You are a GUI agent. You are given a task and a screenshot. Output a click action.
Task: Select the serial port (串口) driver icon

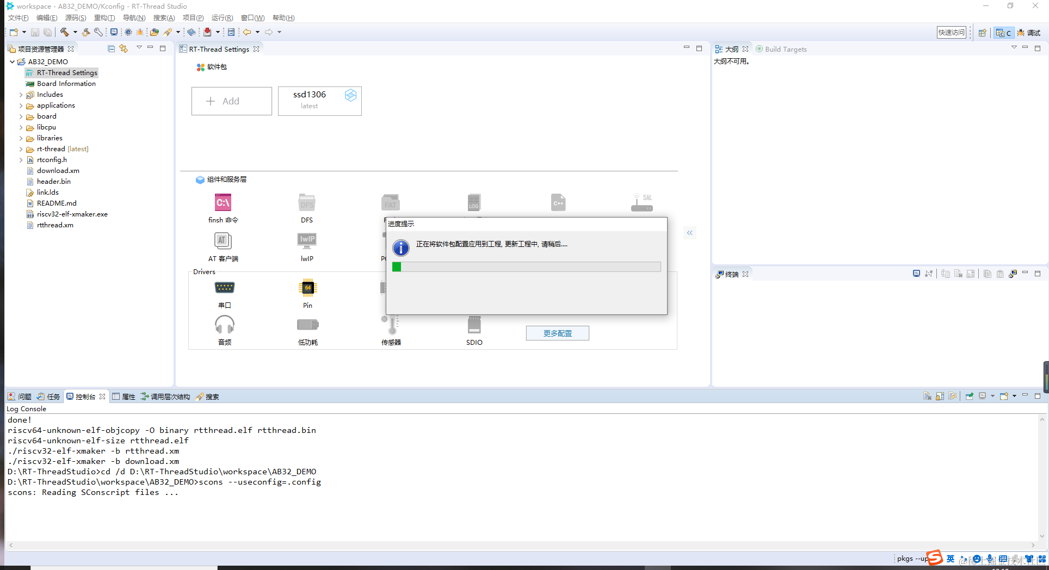[224, 288]
